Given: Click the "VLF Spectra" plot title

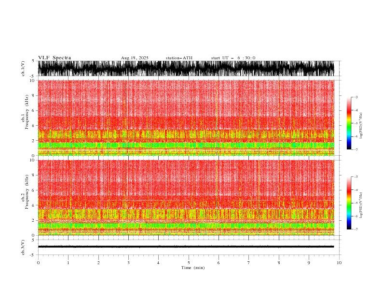Looking at the screenshot, I should click(x=55, y=58).
